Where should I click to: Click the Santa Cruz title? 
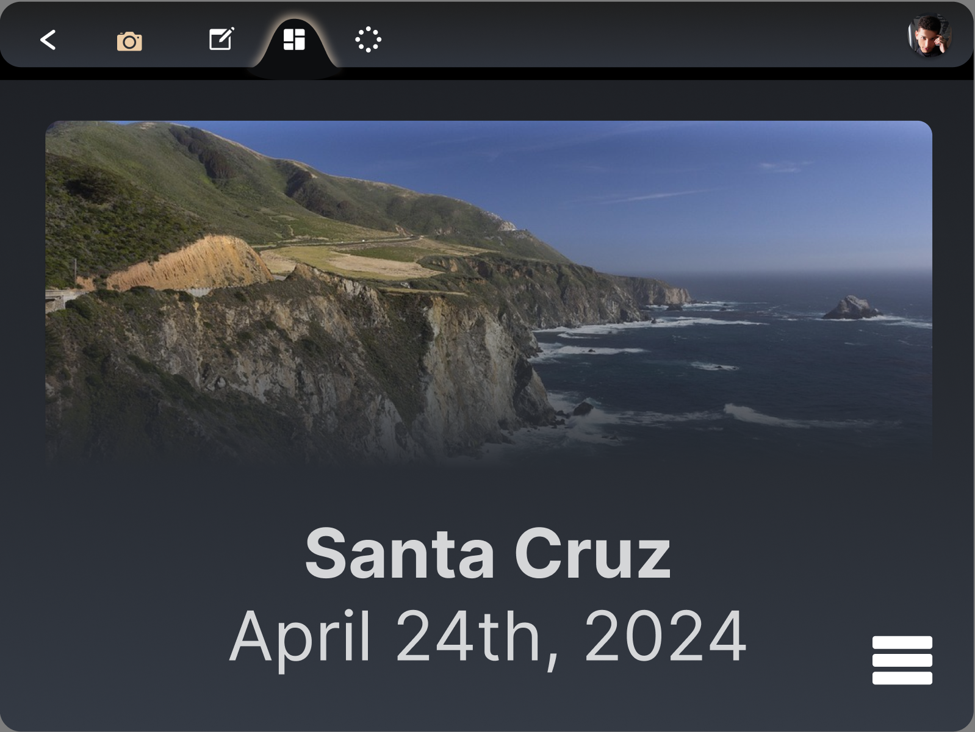pos(487,554)
